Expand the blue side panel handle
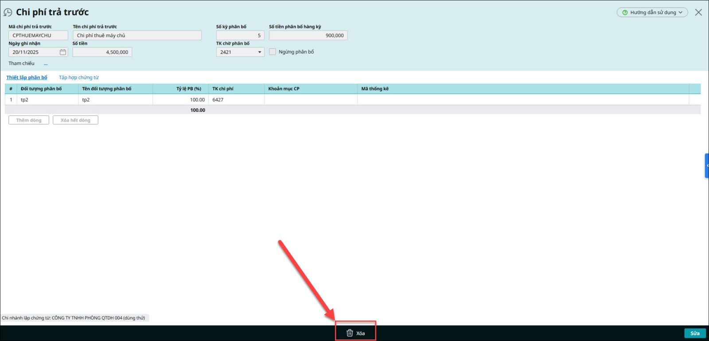 pos(707,165)
